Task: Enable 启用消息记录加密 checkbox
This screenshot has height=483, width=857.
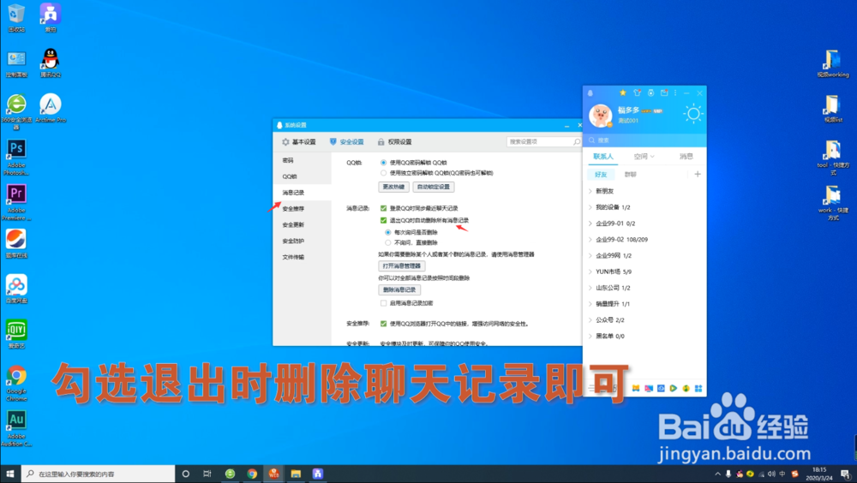Action: [x=384, y=303]
